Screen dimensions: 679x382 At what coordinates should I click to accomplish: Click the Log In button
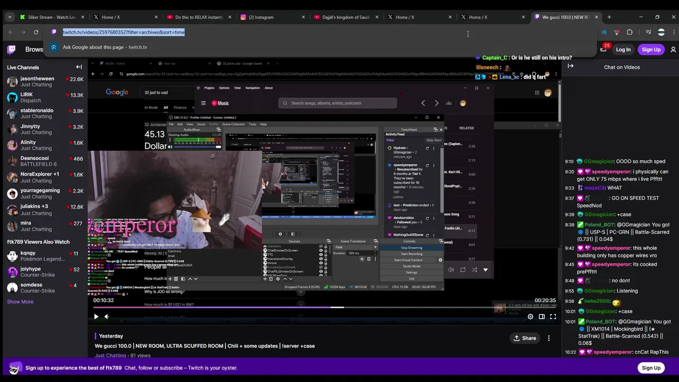[x=623, y=49]
